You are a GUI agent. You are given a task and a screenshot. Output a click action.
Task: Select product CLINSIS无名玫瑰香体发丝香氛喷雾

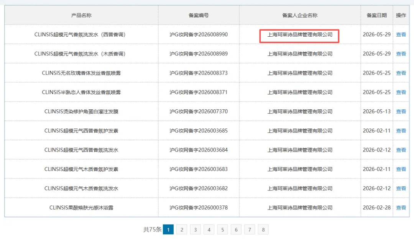pyautogui.click(x=81, y=73)
